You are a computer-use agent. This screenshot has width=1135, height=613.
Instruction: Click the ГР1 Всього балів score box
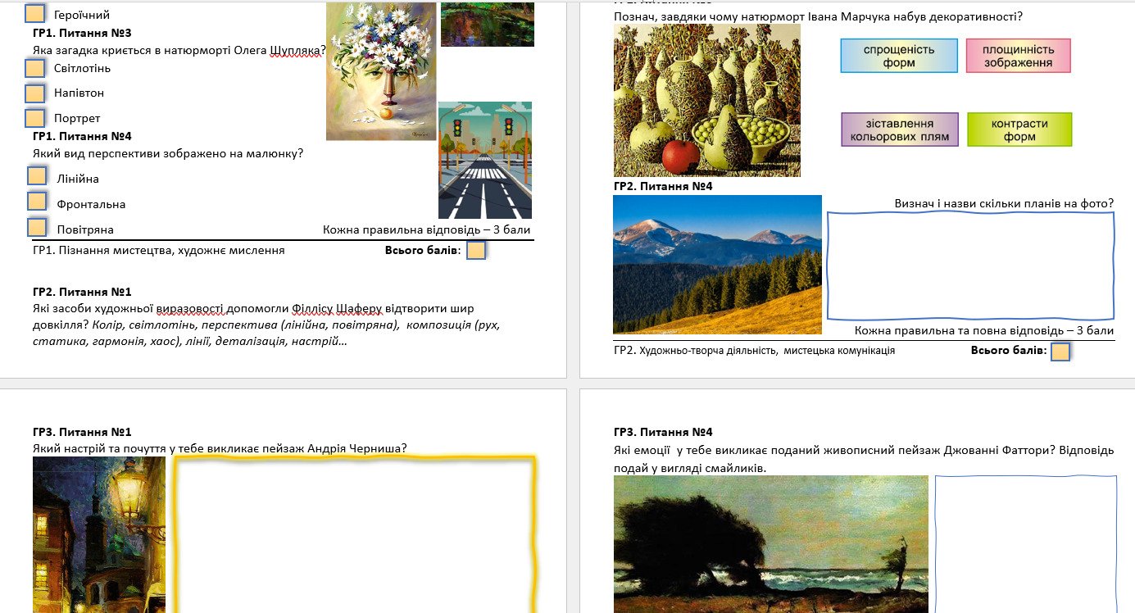tap(476, 250)
